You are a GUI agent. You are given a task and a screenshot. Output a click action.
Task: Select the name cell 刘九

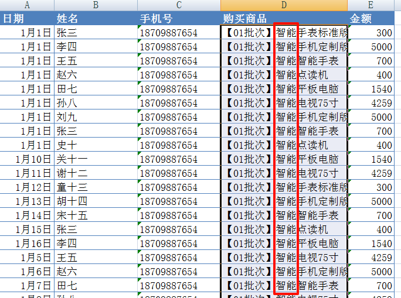(96, 117)
